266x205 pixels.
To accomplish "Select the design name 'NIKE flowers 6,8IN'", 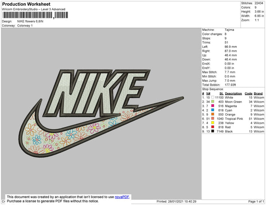I will [x=30, y=21].
